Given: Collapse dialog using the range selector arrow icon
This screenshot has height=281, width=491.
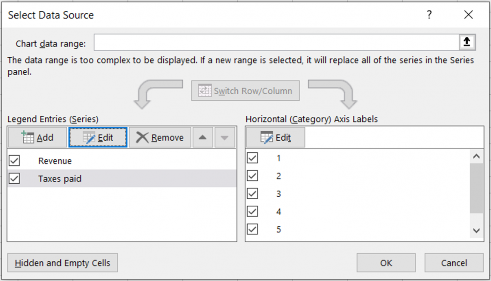Looking at the screenshot, I should point(467,42).
